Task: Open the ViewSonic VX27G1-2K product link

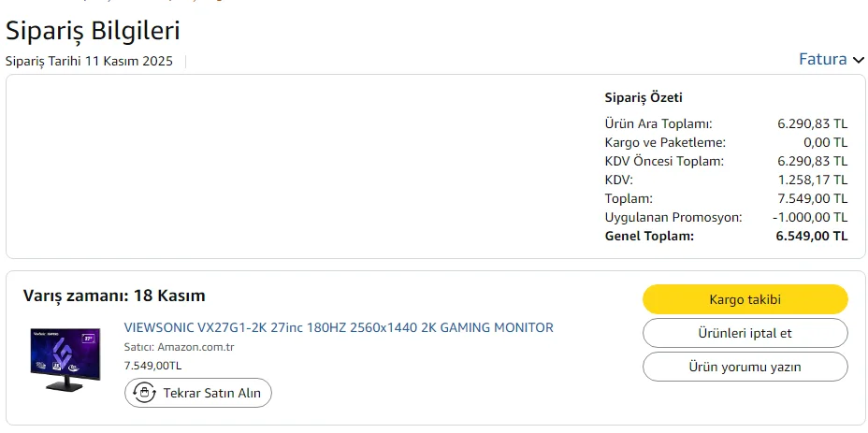Action: (339, 327)
